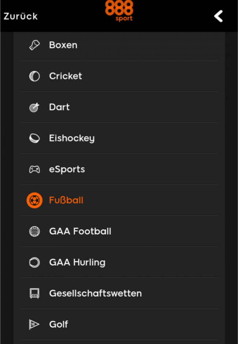The width and height of the screenshot is (238, 344).
Task: Click the eSports gamepad icon
Action: click(34, 169)
